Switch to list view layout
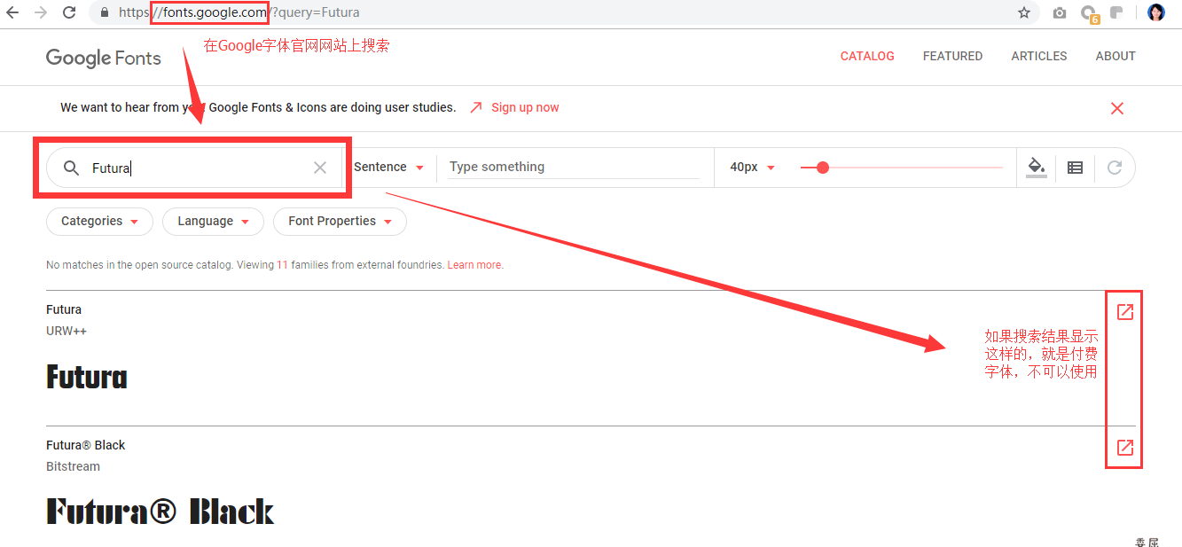Screen dimensions: 1182x547 pos(1075,167)
